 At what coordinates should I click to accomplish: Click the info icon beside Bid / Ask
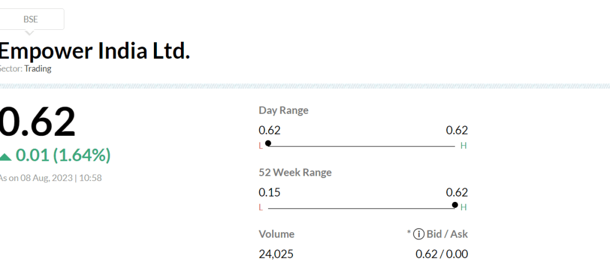[x=418, y=234]
